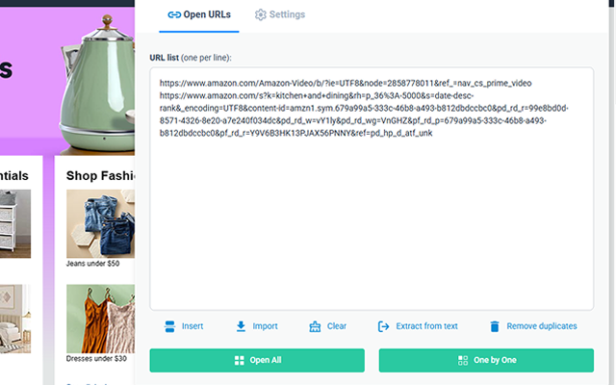Click the Import download arrow icon
The image size is (616, 385).
241,326
